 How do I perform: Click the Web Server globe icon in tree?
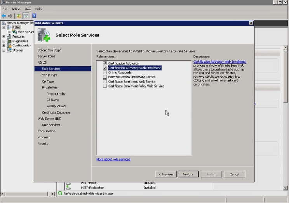[x=14, y=32]
